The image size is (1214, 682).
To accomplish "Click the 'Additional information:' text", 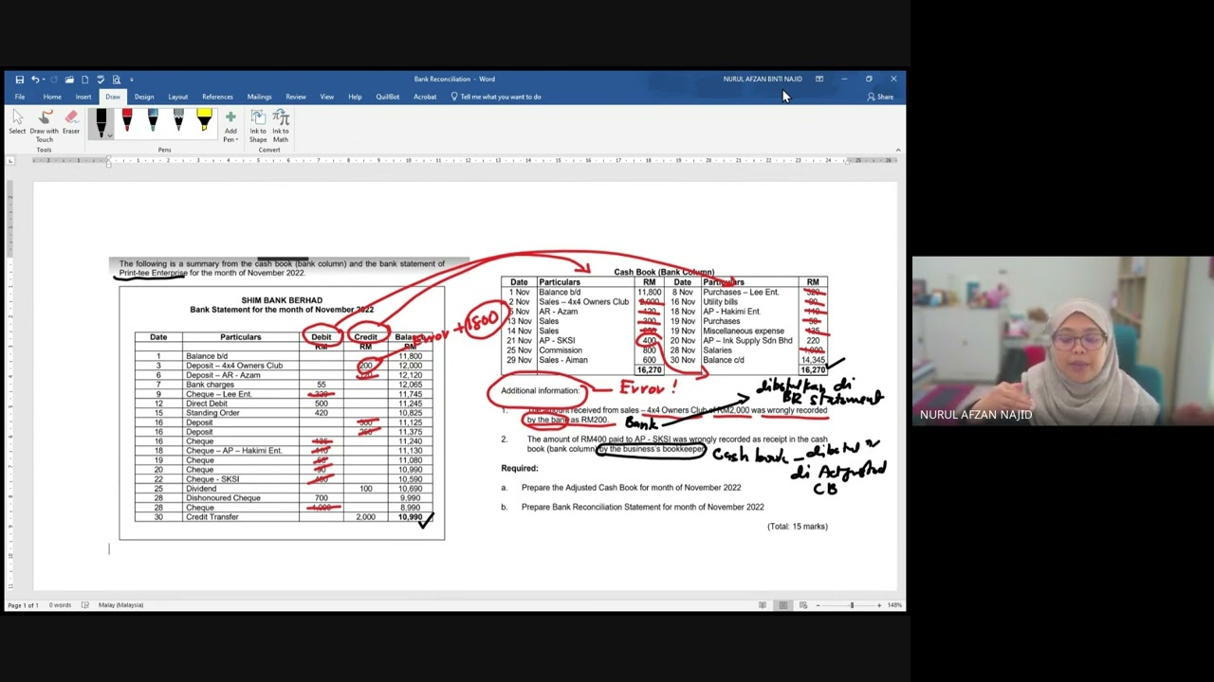I will tap(540, 390).
